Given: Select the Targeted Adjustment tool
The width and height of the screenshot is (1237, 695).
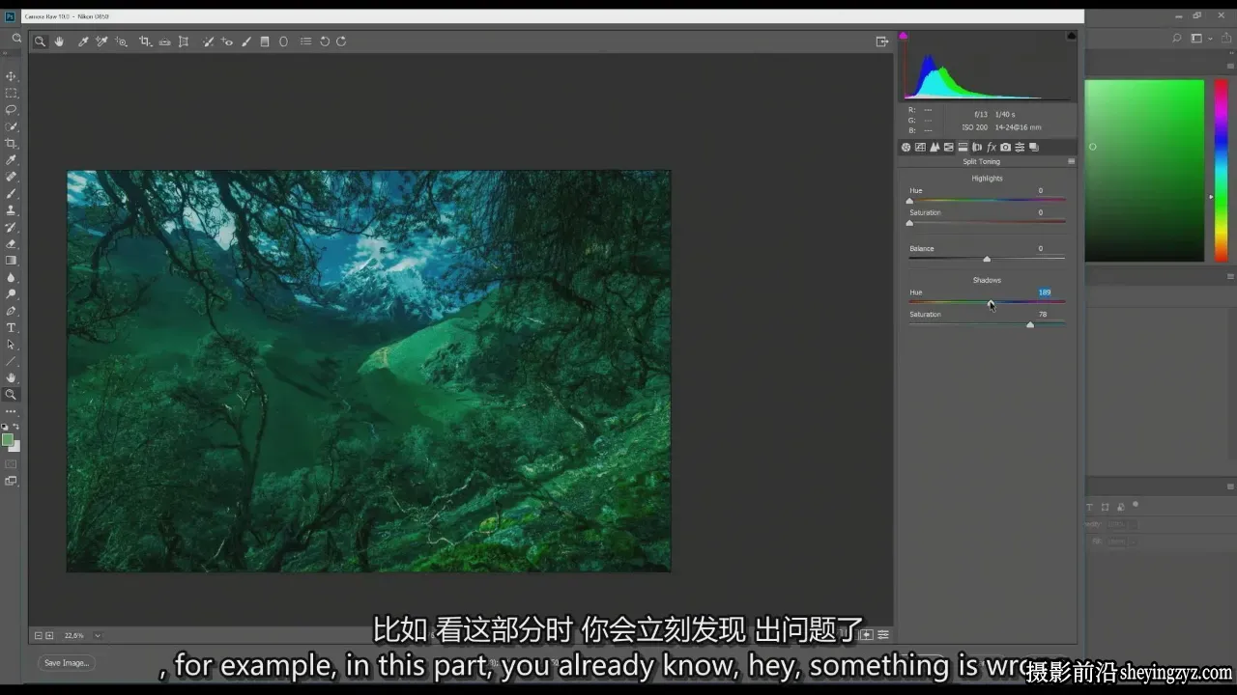Looking at the screenshot, I should pos(121,42).
